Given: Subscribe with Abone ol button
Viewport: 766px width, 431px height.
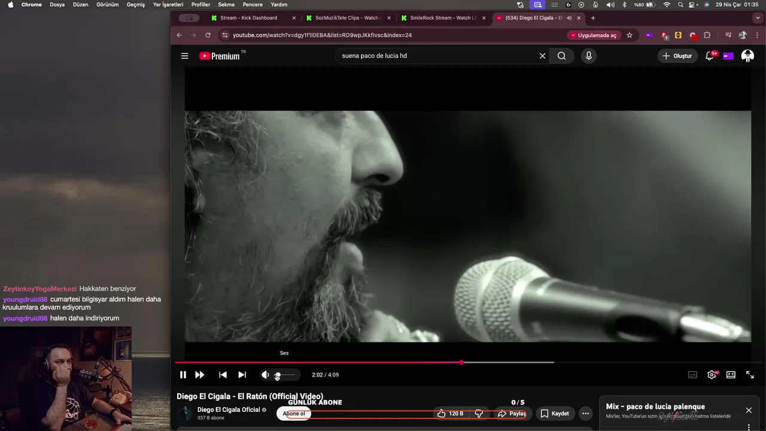Looking at the screenshot, I should (x=294, y=414).
